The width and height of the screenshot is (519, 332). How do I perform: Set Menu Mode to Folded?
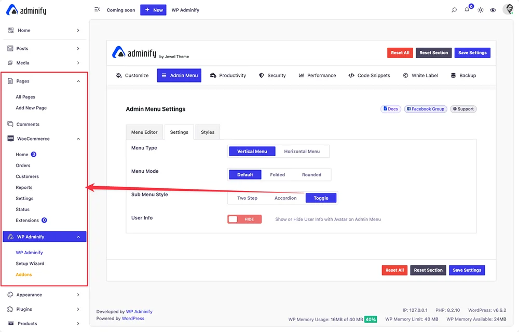(x=277, y=175)
